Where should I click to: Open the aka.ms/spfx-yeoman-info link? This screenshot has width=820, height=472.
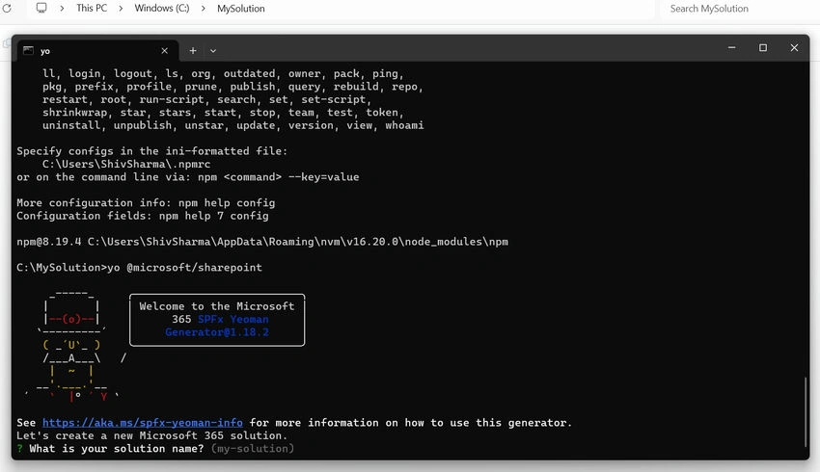pos(142,423)
